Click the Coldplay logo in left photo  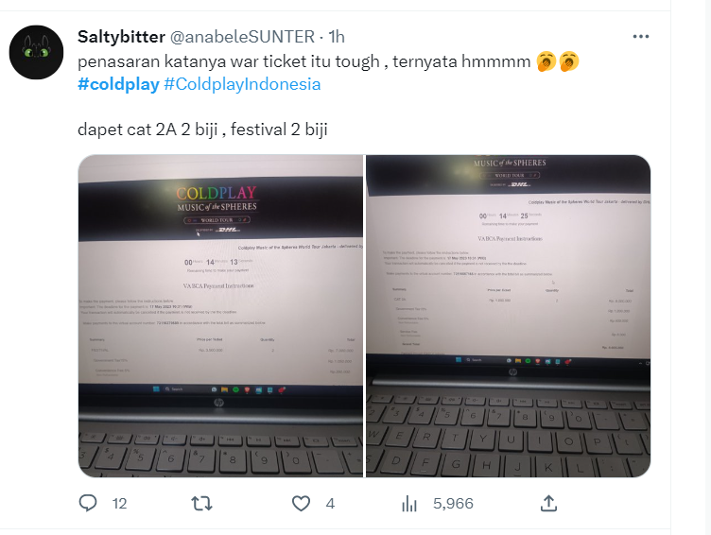pos(217,193)
